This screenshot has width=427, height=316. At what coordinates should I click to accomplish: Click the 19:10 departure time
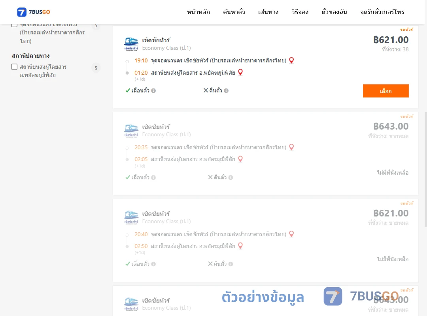pos(141,60)
